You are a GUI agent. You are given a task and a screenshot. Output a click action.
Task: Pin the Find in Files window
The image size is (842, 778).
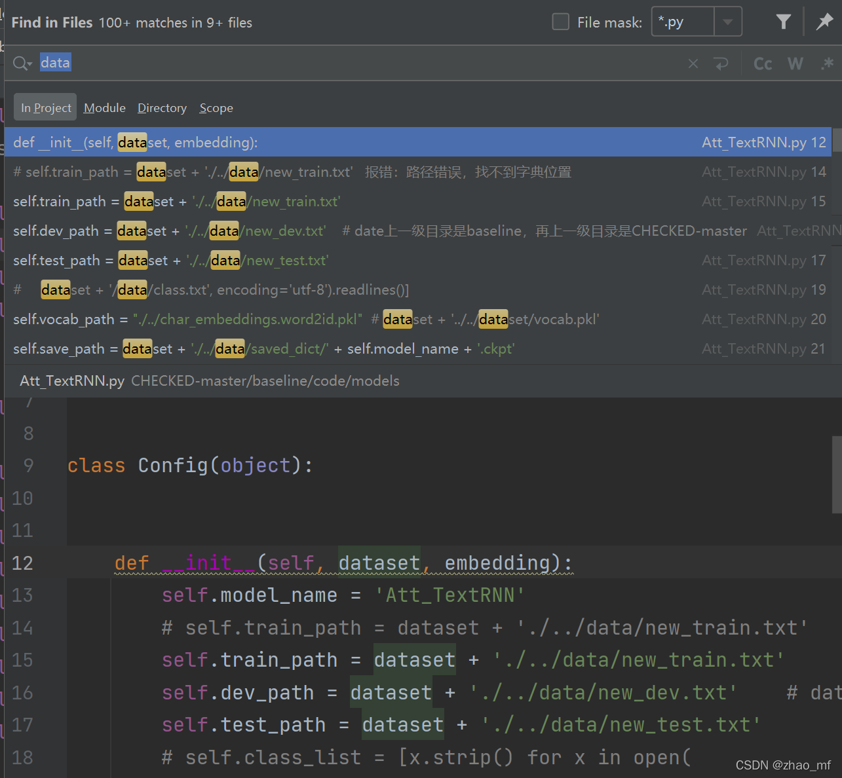coord(824,22)
